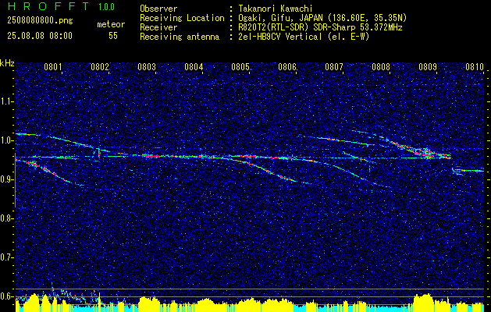
Task: Select the filename 2508080800.png
Action: 40,21
